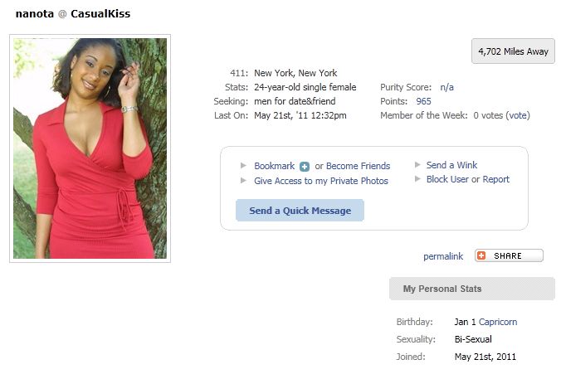Click the orange plus icon on Share button
Image resolution: width=561 pixels, height=379 pixels.
point(481,255)
